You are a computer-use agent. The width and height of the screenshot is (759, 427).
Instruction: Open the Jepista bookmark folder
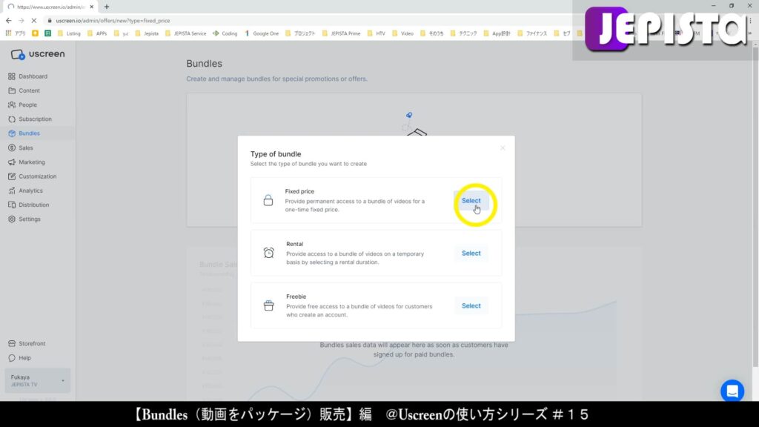[147, 33]
